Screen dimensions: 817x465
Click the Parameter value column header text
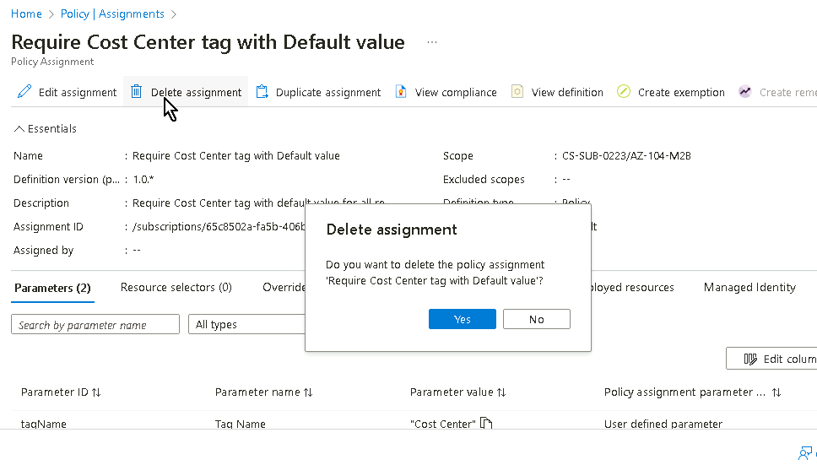click(452, 392)
